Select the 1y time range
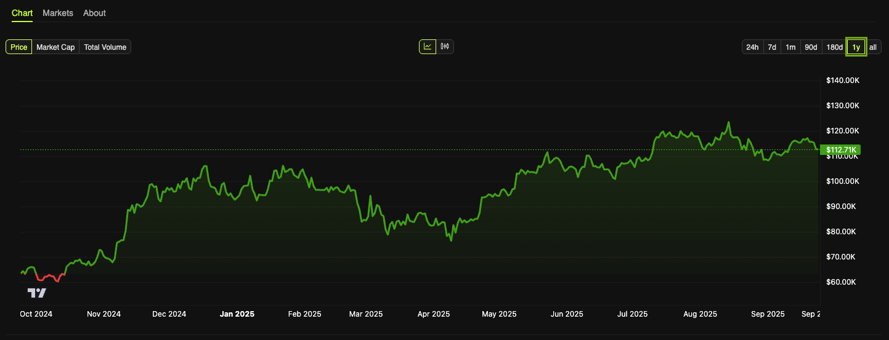Screen dimensions: 889x340 point(856,47)
